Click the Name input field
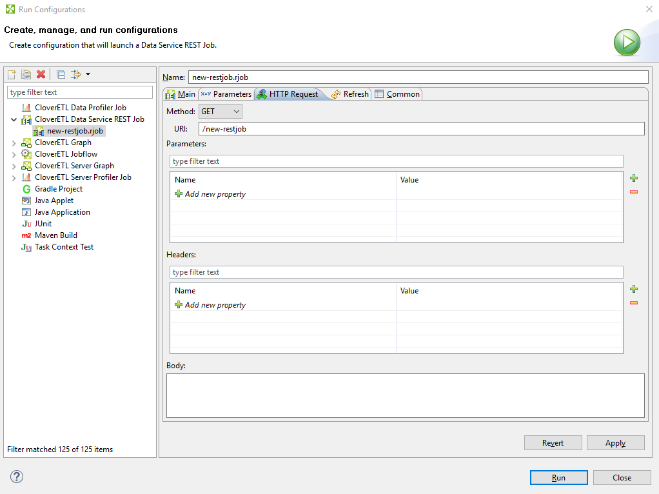Viewport: 659px width, 494px height. point(418,77)
